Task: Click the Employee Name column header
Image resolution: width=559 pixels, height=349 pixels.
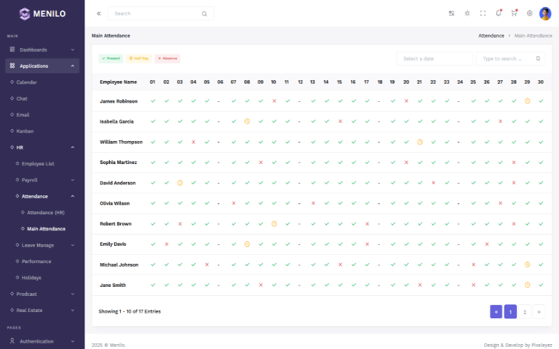Action: tap(118, 82)
